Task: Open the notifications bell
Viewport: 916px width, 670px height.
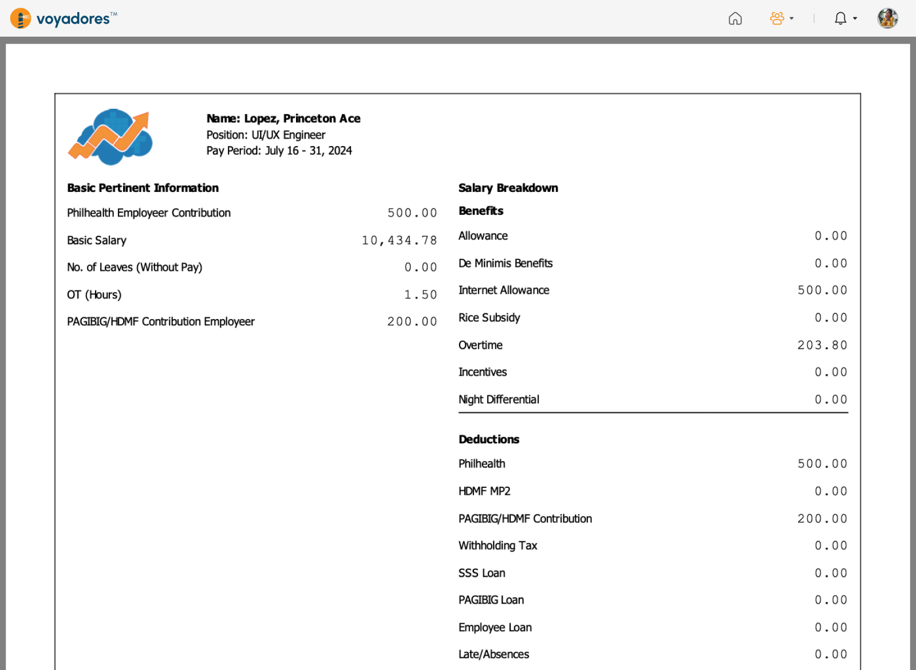Action: pyautogui.click(x=840, y=18)
